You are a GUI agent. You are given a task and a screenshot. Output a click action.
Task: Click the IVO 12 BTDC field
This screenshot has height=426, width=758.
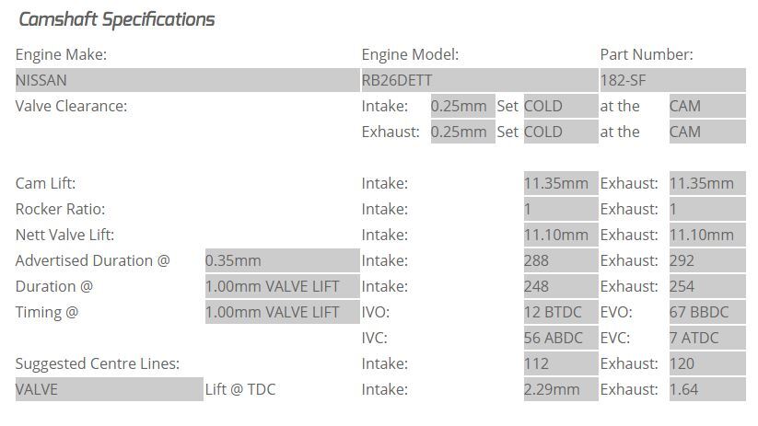pos(561,312)
